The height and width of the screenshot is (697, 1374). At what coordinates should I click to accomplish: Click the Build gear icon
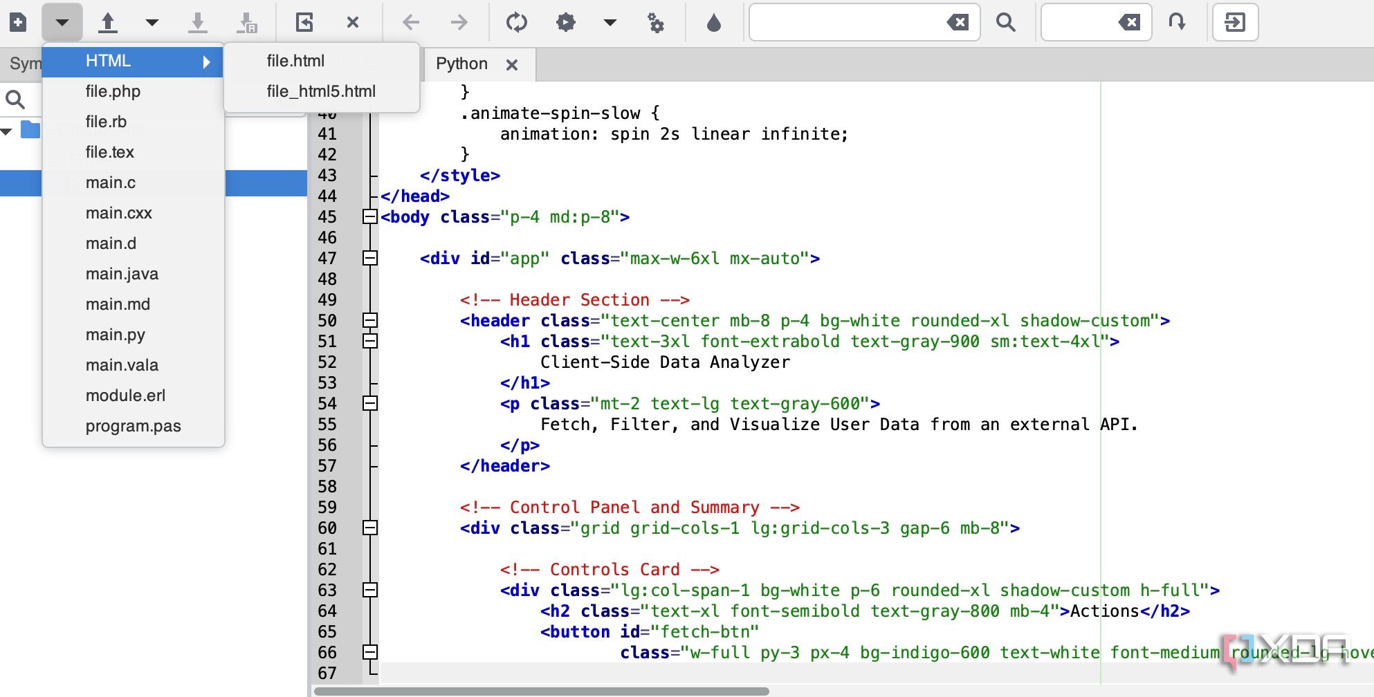tap(566, 22)
